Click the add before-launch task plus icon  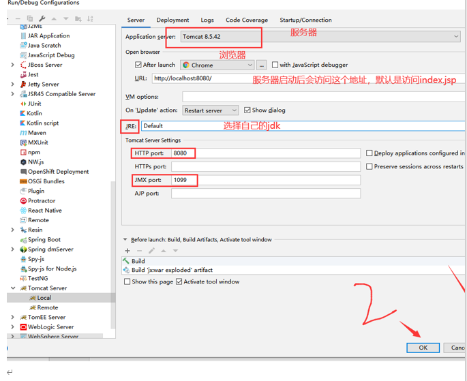point(127,251)
